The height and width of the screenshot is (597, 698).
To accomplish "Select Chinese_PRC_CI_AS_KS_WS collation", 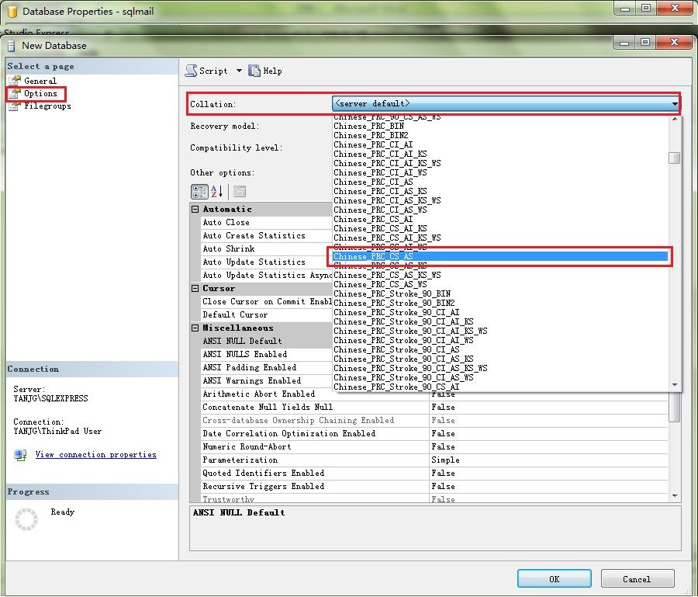I will [387, 201].
